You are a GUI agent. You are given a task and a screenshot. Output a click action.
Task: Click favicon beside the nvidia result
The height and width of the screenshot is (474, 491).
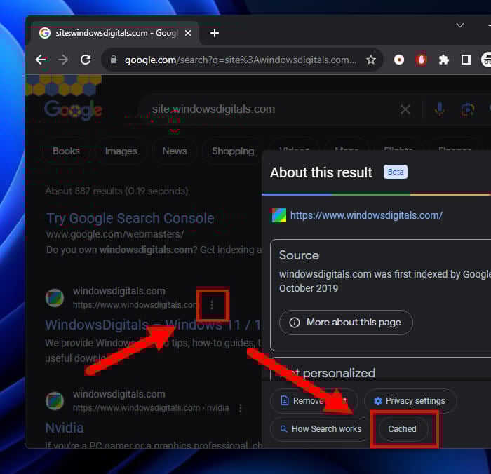click(x=55, y=401)
